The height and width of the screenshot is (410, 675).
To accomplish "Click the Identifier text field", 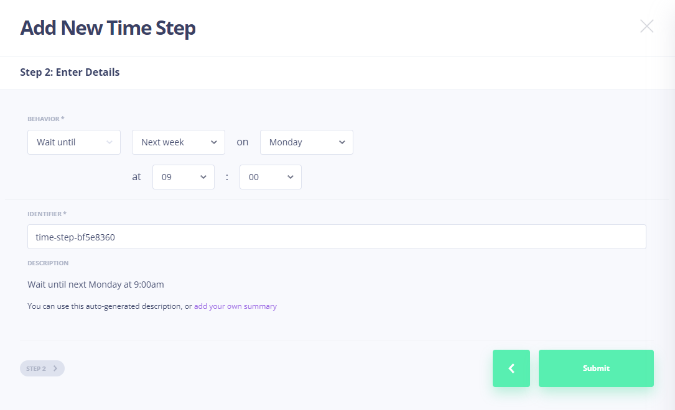I will tap(337, 237).
